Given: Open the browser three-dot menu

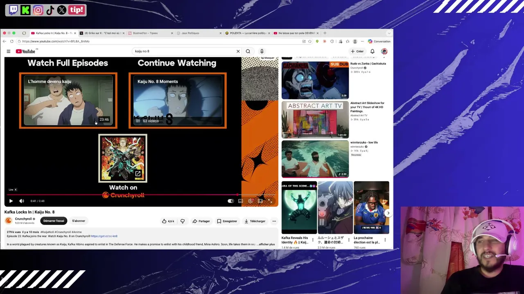Looking at the screenshot, I should coord(362,41).
